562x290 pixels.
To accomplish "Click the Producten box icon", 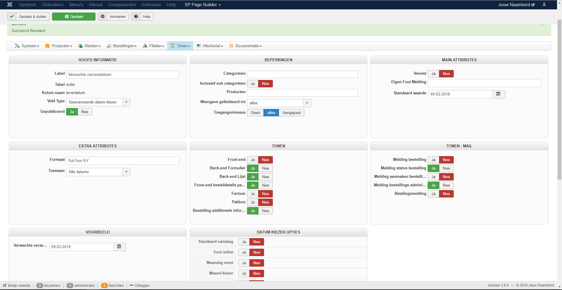I will pyautogui.click(x=47, y=46).
